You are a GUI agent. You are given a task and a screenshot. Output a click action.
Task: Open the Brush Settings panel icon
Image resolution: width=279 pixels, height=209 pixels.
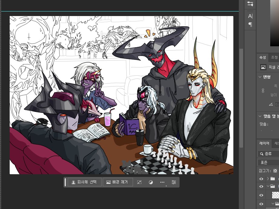pos(250,4)
